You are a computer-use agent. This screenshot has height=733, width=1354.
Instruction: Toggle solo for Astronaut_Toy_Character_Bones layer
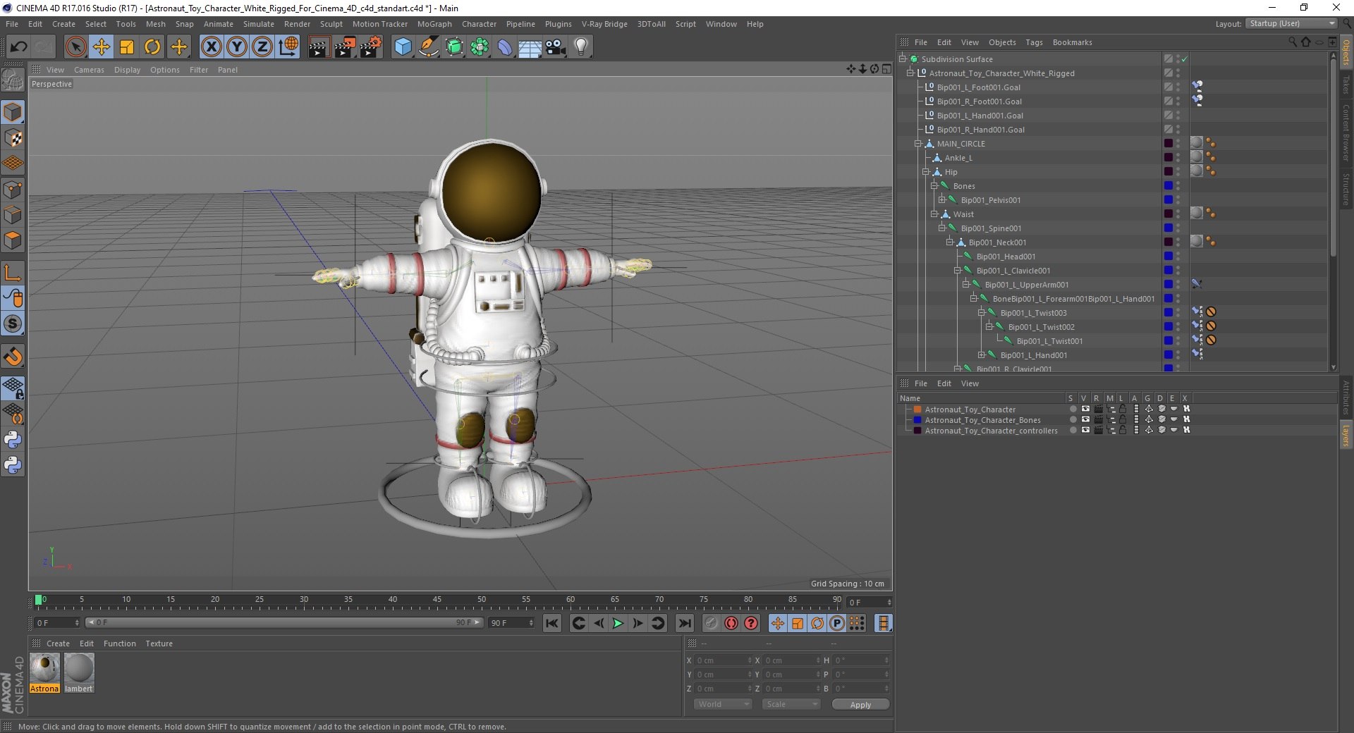pos(1073,420)
